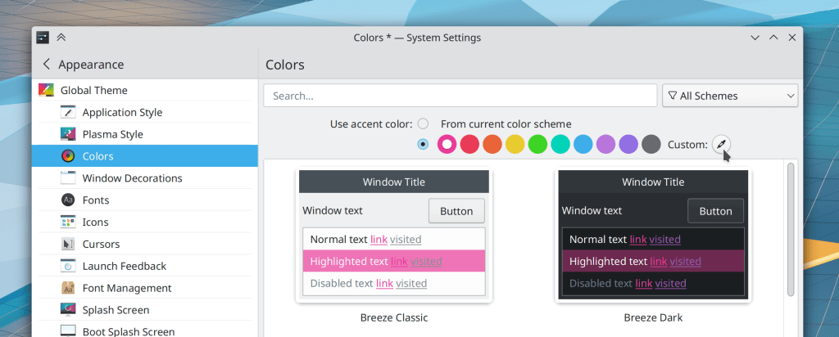Click the color scheme search field
This screenshot has height=337, width=839.
pos(460,96)
